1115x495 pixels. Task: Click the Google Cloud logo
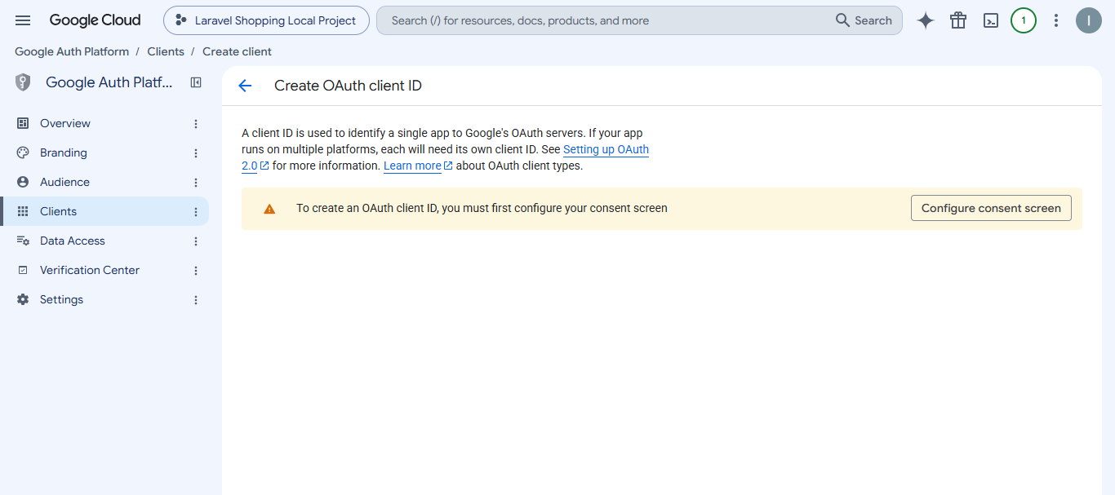coord(95,20)
